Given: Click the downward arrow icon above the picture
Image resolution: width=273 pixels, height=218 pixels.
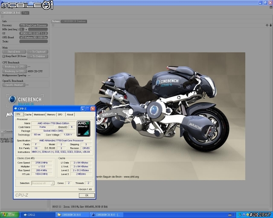Looking at the screenshot, I should (x=271, y=25).
